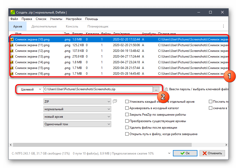Click the file icon of Снимок экрана (16).png
Screen dimensions: 237x168
coord(12,74)
